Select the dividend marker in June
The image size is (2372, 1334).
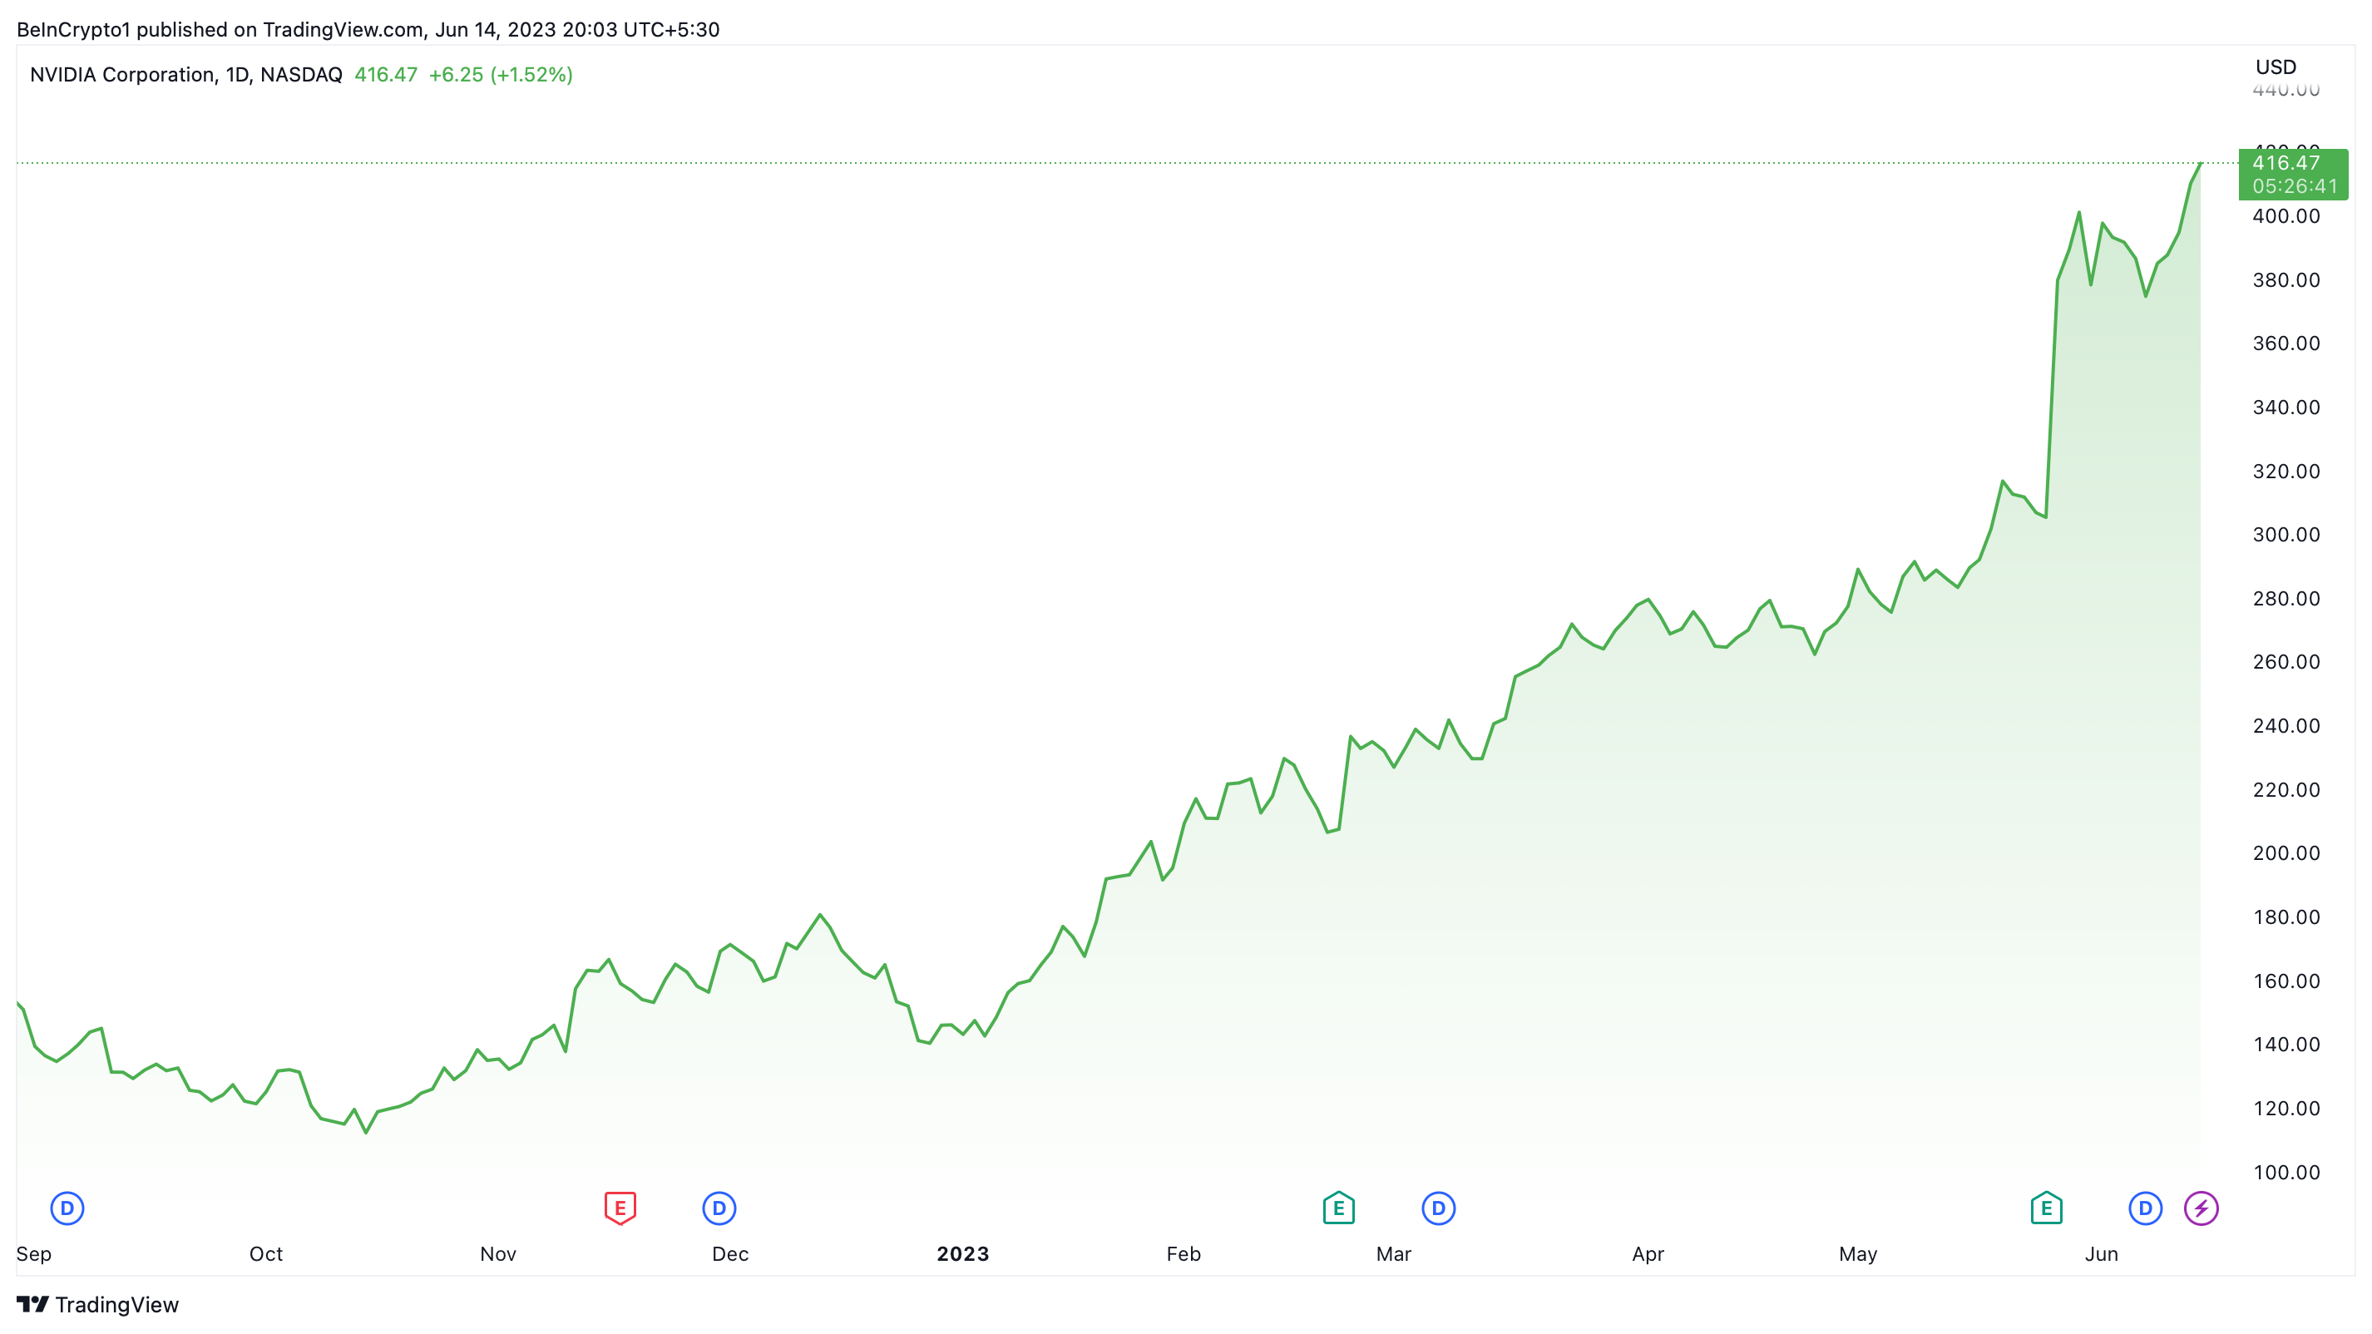(x=2146, y=1208)
